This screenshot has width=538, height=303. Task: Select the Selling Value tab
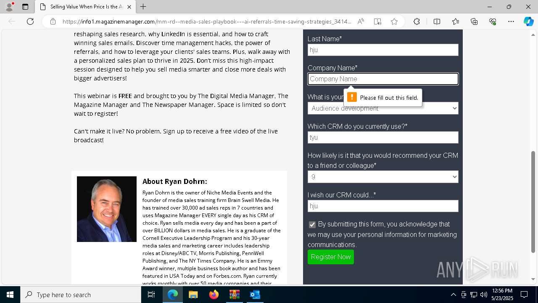[x=86, y=7]
